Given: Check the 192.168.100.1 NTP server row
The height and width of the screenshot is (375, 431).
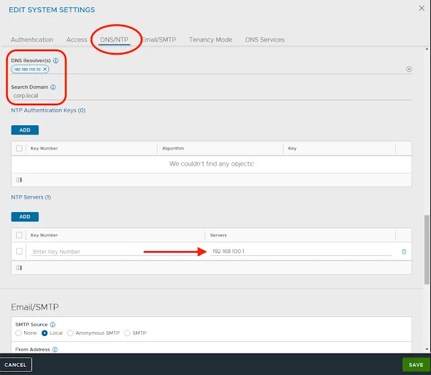Looking at the screenshot, I should click(19, 251).
